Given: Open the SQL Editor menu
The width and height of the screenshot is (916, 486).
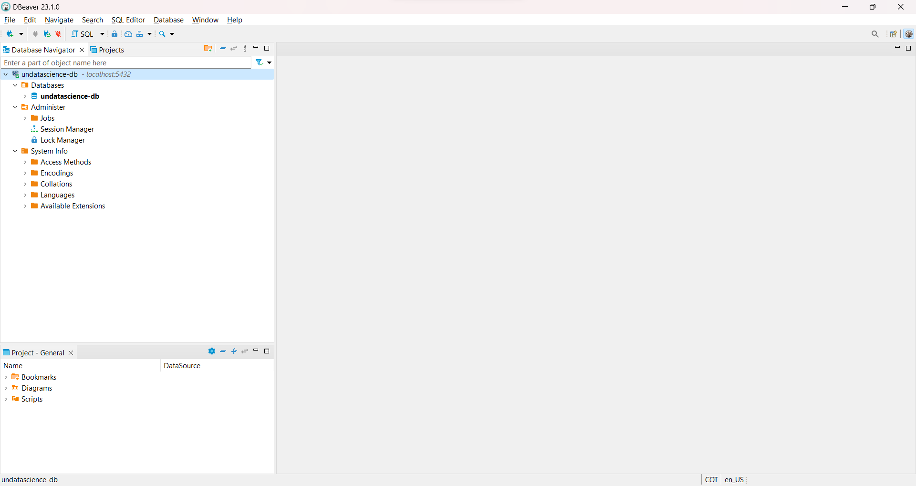Looking at the screenshot, I should 128,20.
